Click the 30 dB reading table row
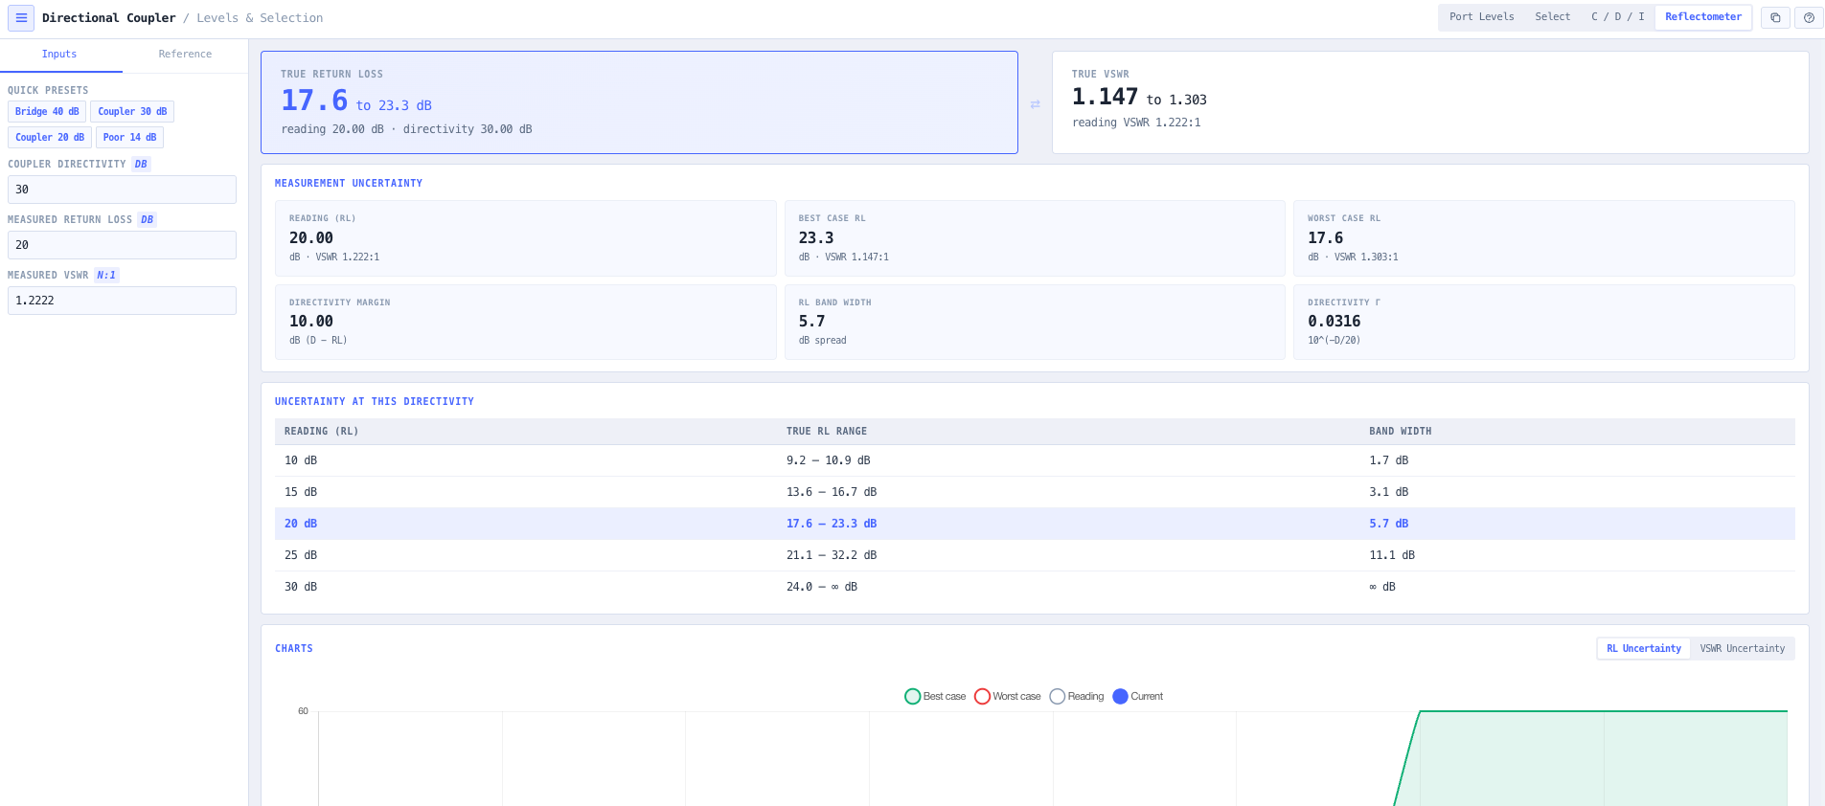 coord(1035,587)
